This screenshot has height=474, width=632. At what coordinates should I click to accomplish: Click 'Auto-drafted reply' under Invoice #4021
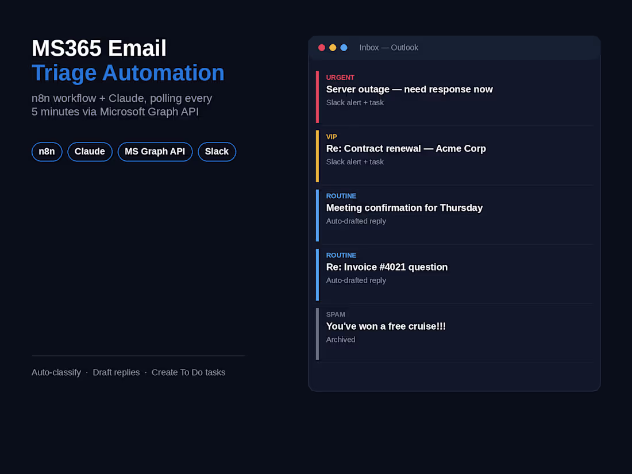pos(356,280)
